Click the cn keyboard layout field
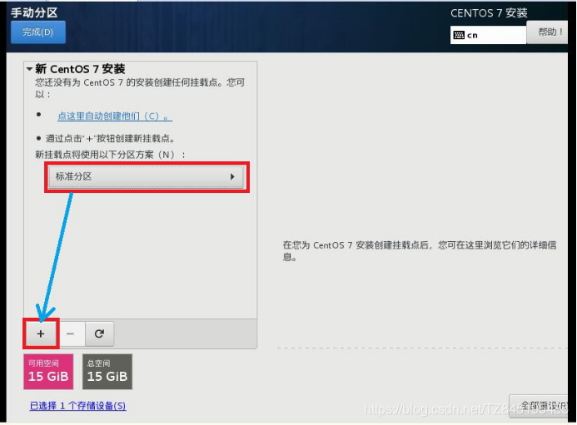Viewport: 577px width, 425px height. tap(488, 35)
